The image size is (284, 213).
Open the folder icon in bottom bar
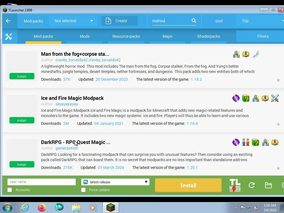coord(268,185)
